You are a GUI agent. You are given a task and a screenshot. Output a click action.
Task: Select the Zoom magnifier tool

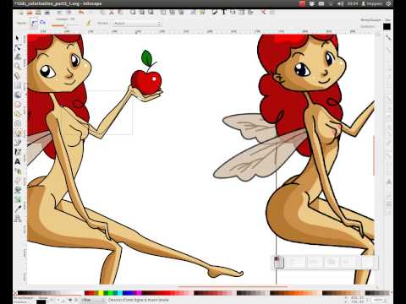tap(18, 67)
